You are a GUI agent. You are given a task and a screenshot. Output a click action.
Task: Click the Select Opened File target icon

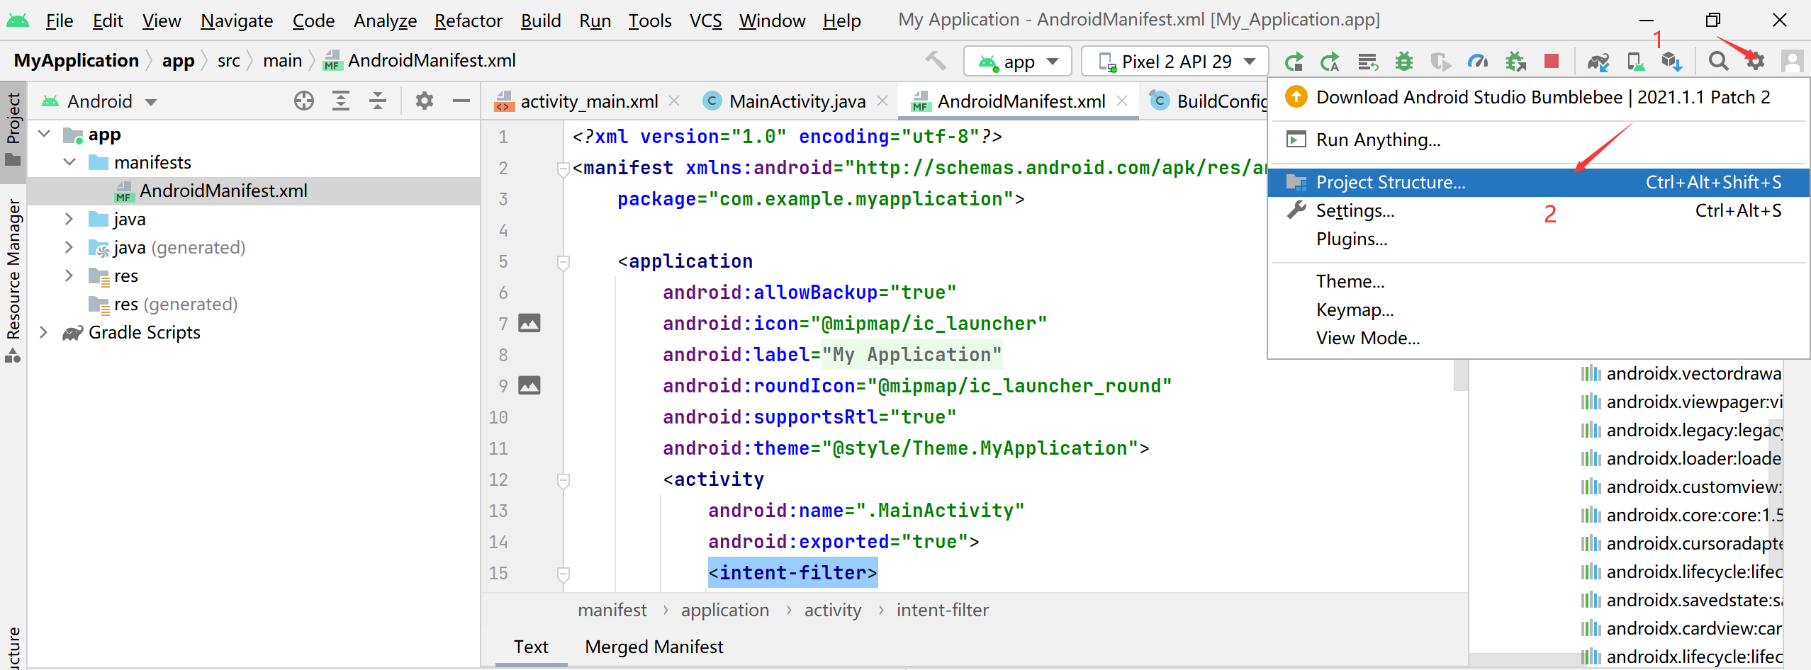pos(304,101)
